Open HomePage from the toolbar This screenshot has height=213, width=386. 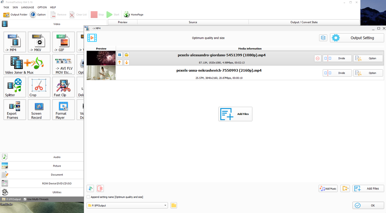click(134, 15)
